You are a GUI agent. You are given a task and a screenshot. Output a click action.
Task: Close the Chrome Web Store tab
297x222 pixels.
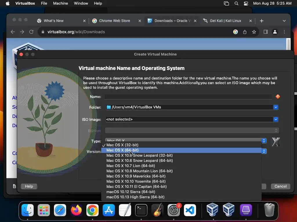point(140,21)
